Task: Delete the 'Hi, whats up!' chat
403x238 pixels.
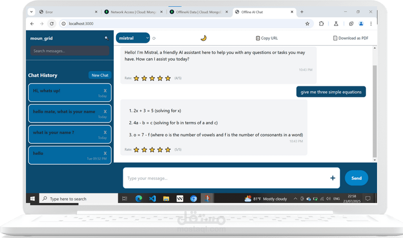Action: 105,91
